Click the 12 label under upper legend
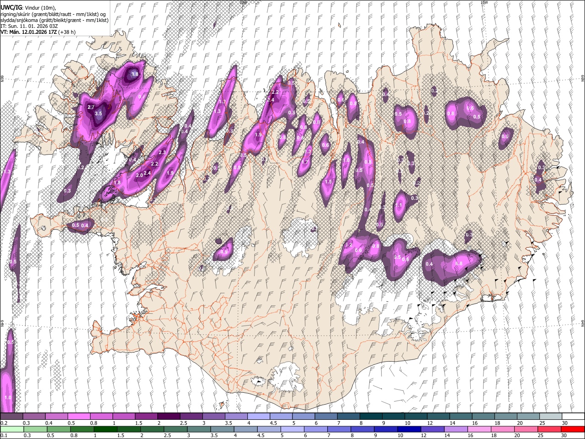This screenshot has width=585, height=439. [431, 423]
